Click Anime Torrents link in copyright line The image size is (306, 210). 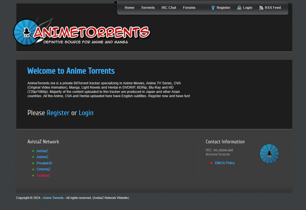pos(53,198)
